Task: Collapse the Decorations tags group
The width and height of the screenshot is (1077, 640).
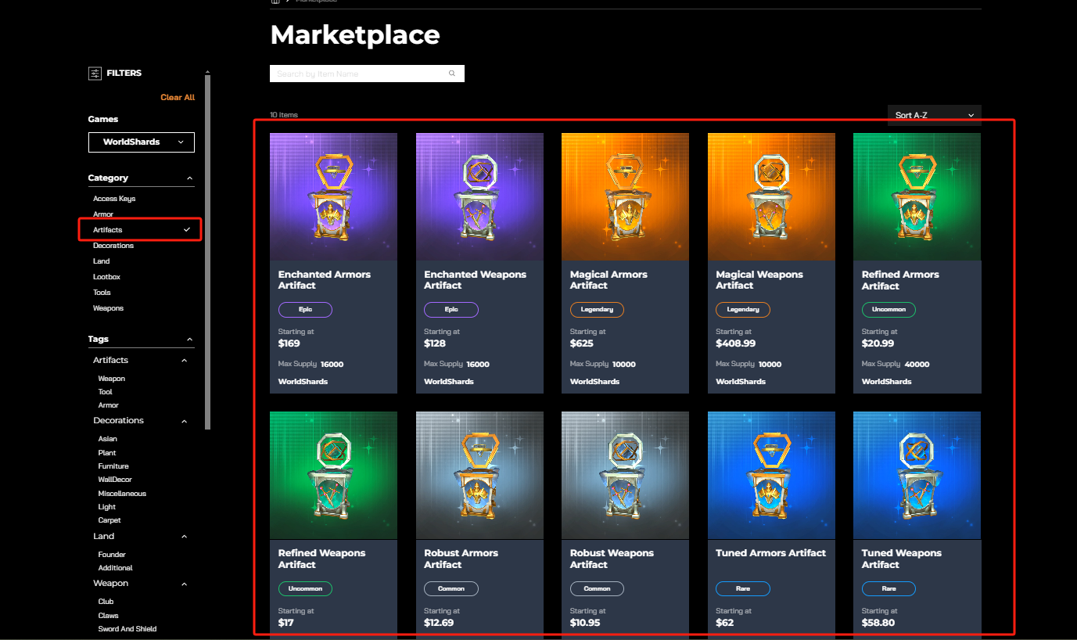Action: 185,422
